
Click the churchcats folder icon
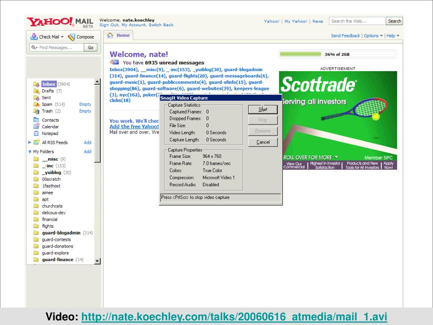coord(36,206)
